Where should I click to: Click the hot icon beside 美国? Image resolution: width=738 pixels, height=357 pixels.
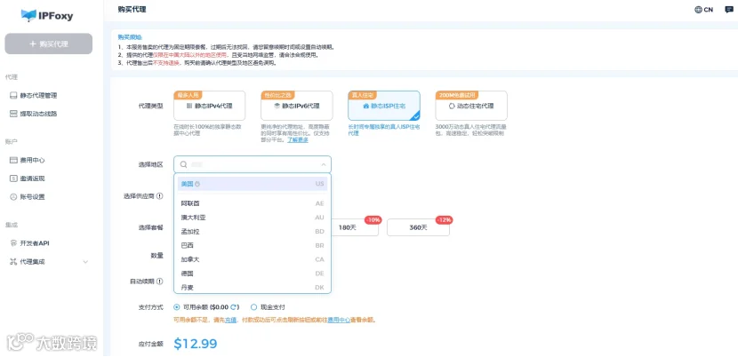197,184
